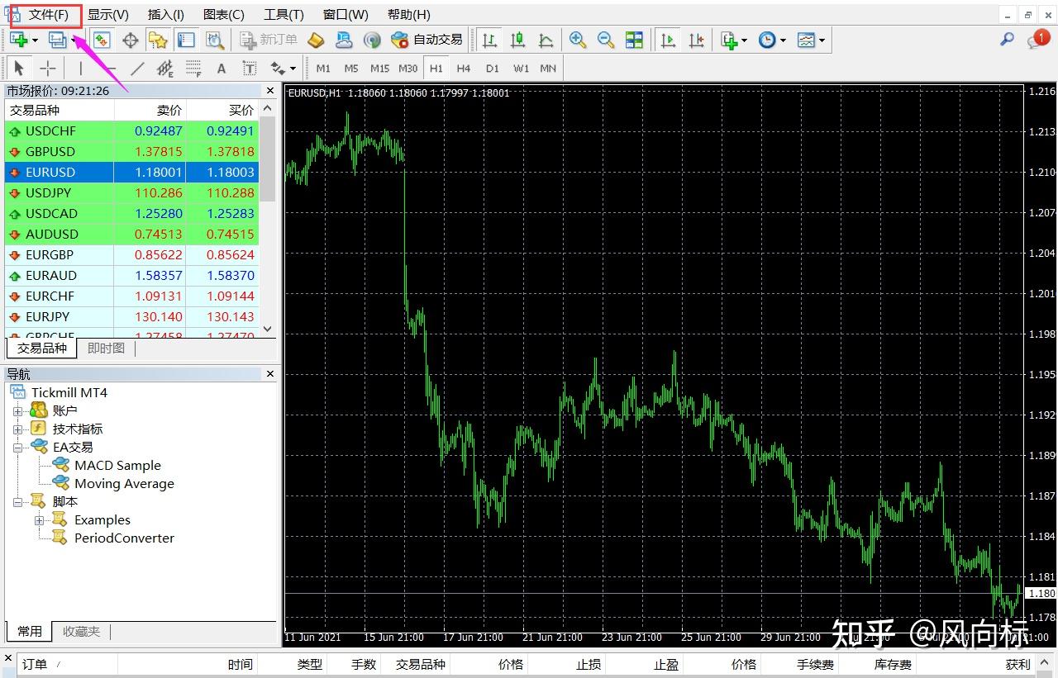This screenshot has width=1058, height=678.
Task: Switch chart to MN timeframe
Action: tap(548, 69)
